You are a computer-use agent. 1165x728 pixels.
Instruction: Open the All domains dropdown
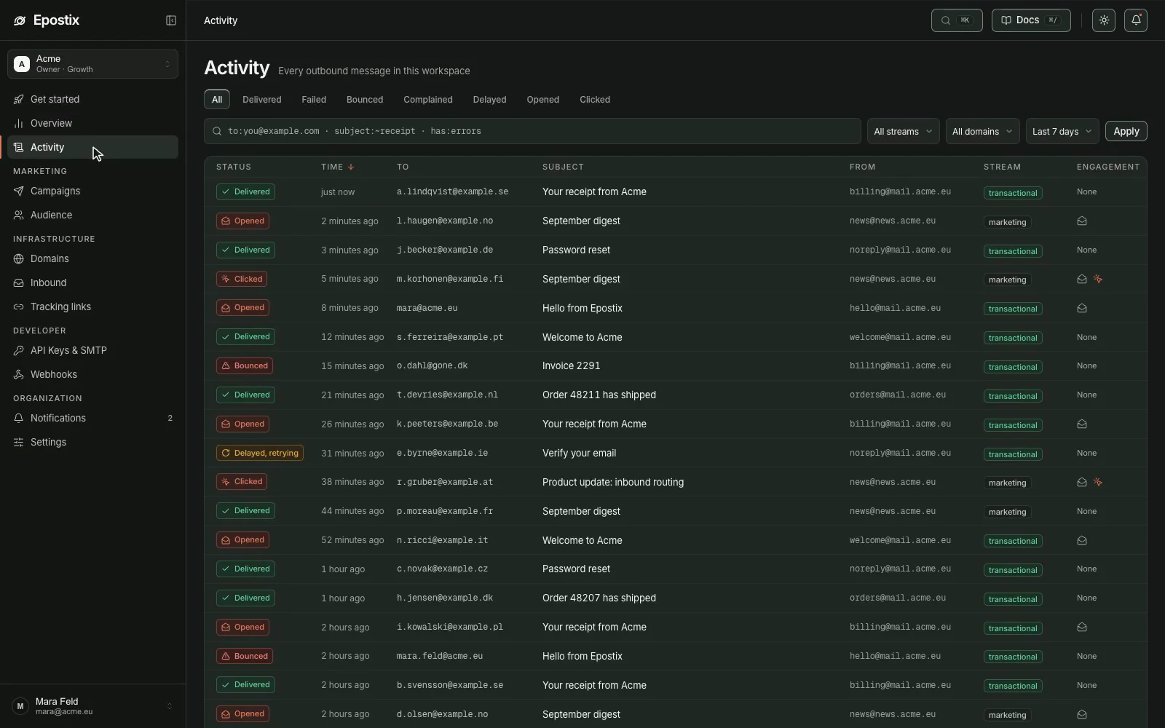[x=982, y=131]
